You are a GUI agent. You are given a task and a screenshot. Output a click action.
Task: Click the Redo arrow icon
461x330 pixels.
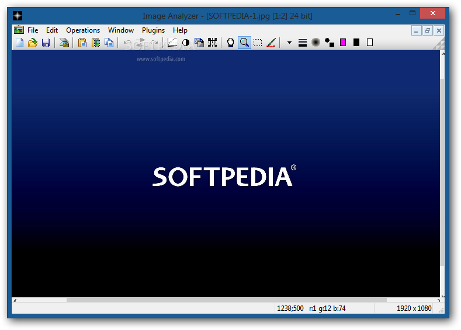[154, 43]
